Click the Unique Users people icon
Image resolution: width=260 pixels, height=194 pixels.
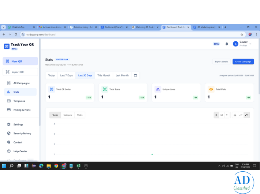[x=158, y=89]
